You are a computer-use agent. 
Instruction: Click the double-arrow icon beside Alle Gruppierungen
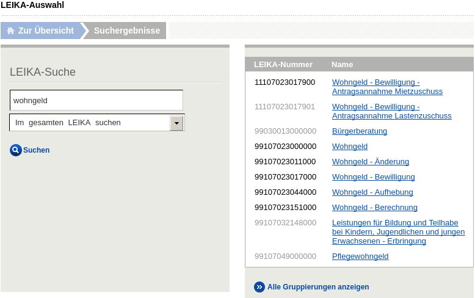click(x=259, y=287)
